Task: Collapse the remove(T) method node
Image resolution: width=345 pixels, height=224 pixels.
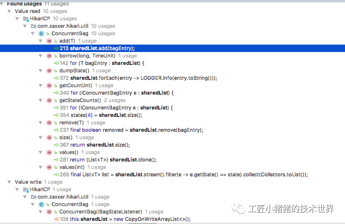Action: (x=41, y=123)
